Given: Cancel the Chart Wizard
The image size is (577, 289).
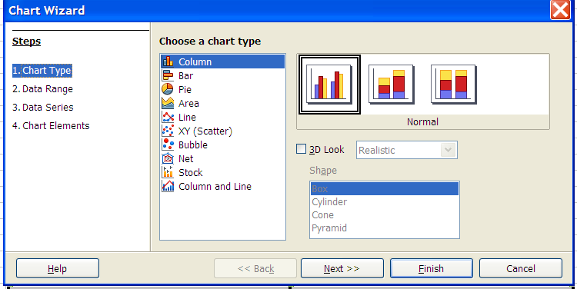Looking at the screenshot, I should (x=521, y=268).
